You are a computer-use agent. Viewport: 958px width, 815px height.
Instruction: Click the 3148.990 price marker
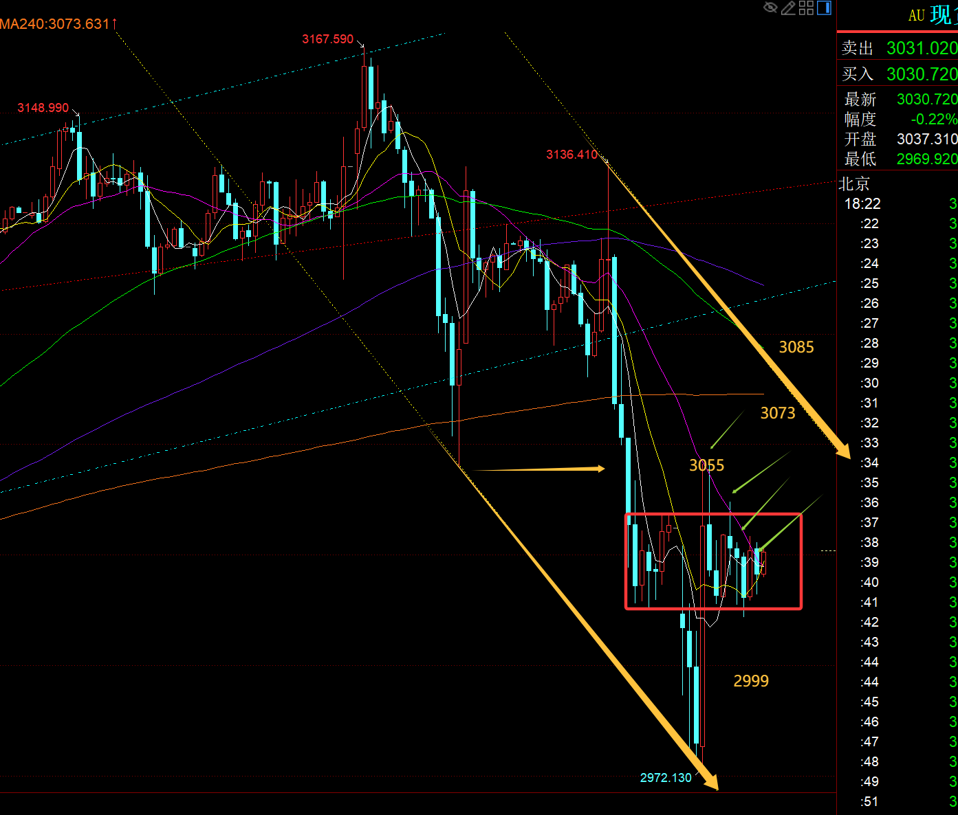pos(43,108)
